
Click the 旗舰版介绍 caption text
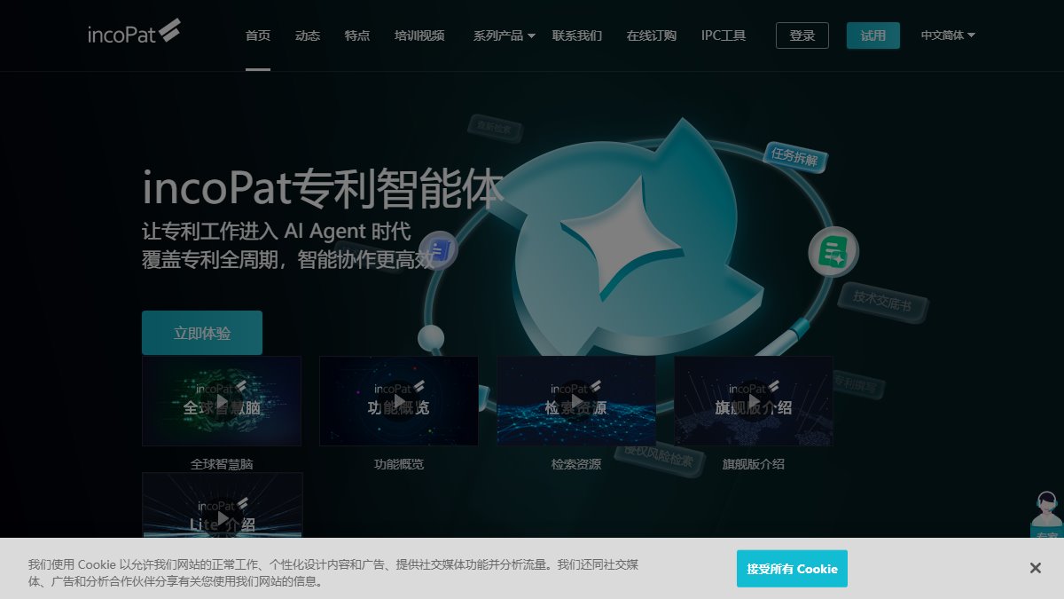click(754, 464)
